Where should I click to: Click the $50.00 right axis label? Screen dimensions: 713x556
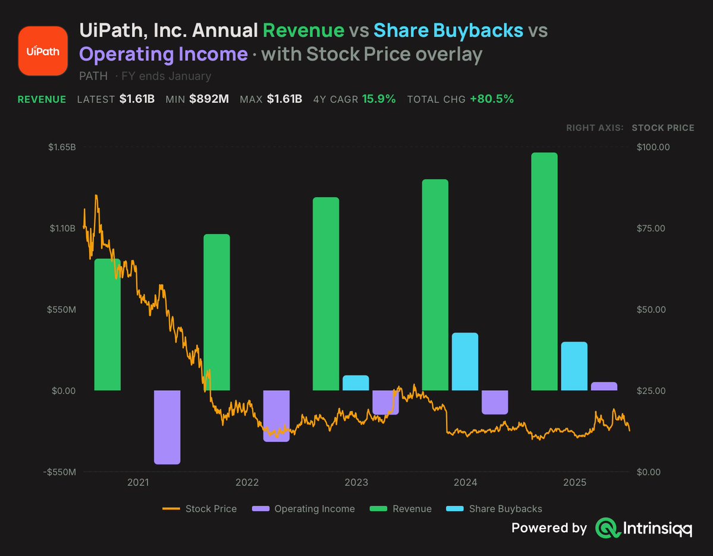pos(651,310)
